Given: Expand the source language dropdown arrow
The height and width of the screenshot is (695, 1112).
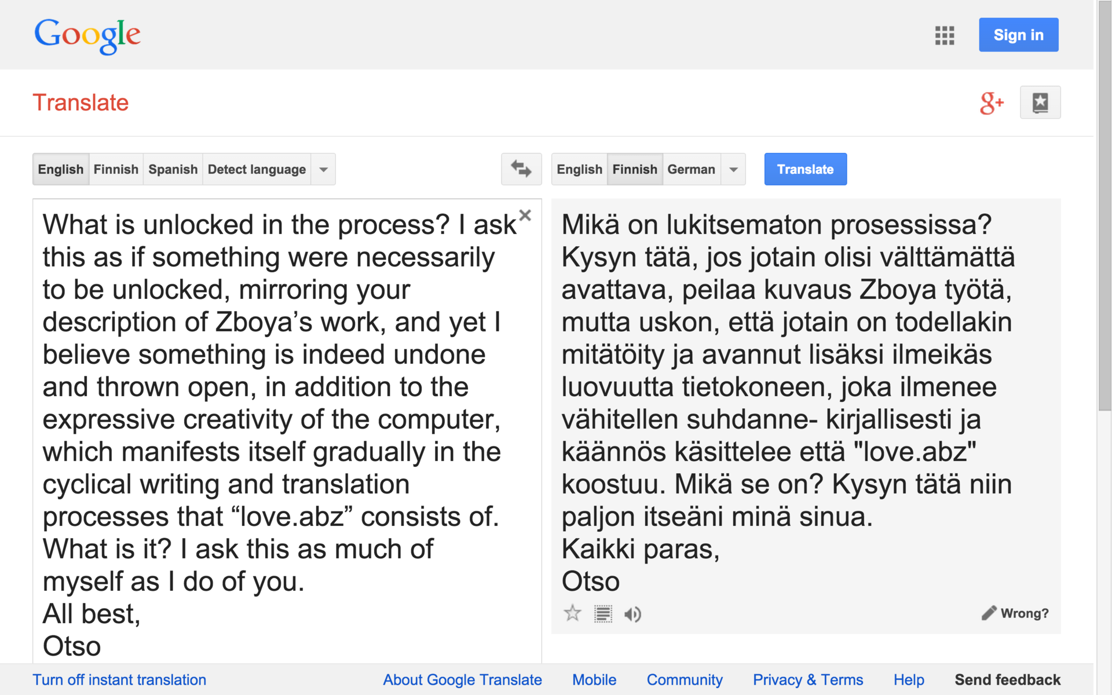Looking at the screenshot, I should [x=324, y=169].
